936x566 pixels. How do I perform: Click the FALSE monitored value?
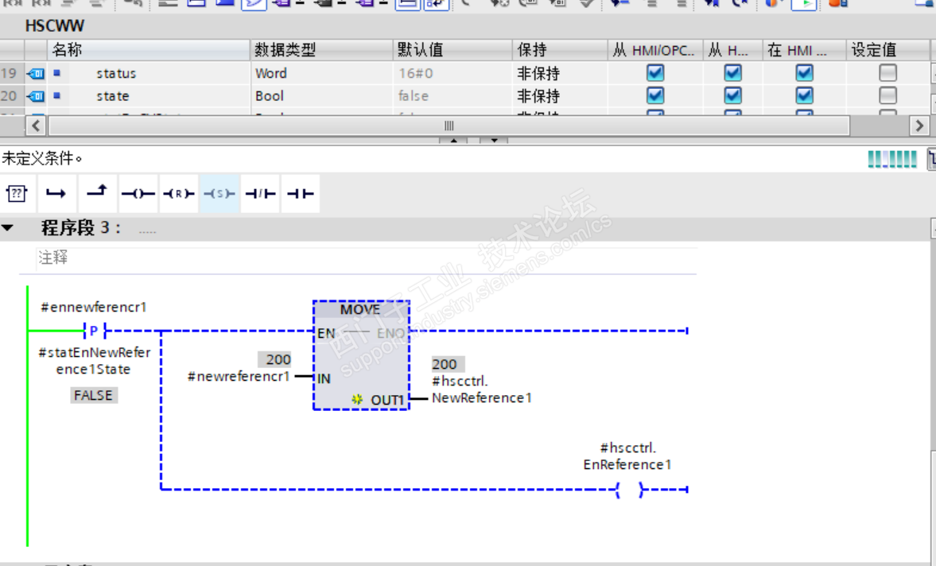(x=94, y=395)
